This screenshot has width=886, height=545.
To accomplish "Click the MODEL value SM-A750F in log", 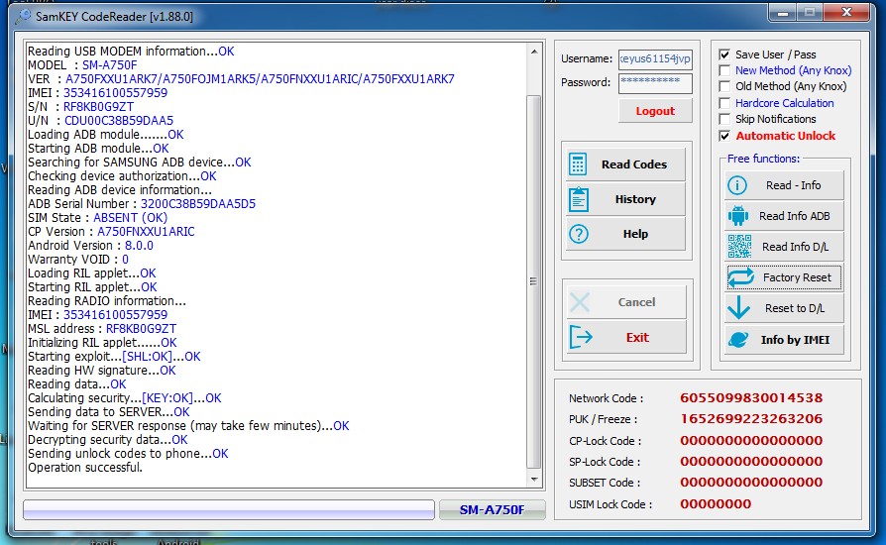I will (x=110, y=65).
